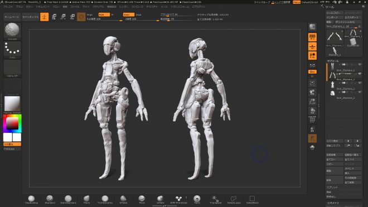Choose the Standard brush
This screenshot has width=368, height=207.
click(50, 200)
